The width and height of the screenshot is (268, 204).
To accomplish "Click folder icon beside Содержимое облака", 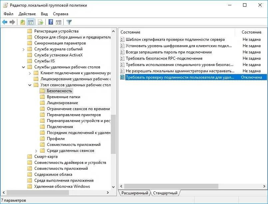I will coord(30,174).
